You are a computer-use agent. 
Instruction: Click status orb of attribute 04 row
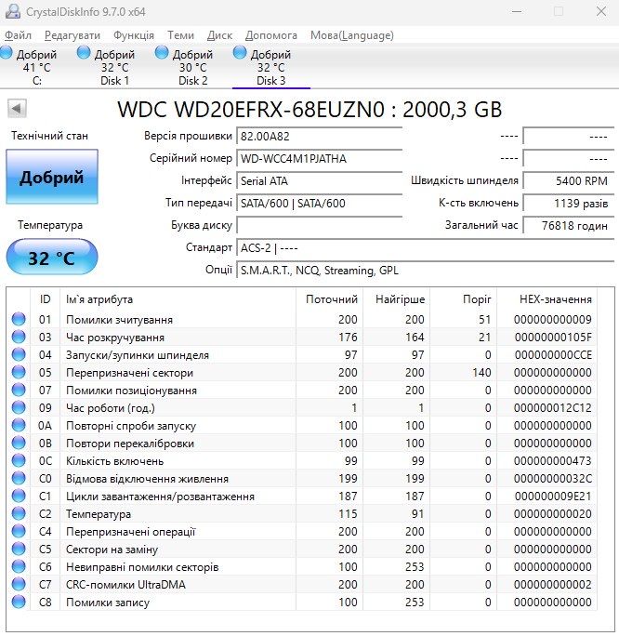(19, 354)
